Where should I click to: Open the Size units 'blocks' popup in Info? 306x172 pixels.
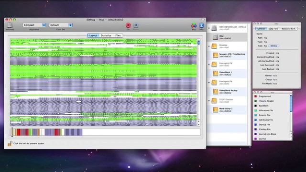(x=273, y=46)
